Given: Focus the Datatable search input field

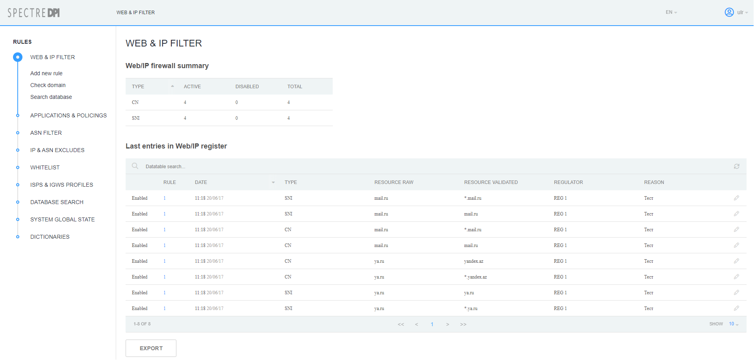Looking at the screenshot, I should click(236, 167).
